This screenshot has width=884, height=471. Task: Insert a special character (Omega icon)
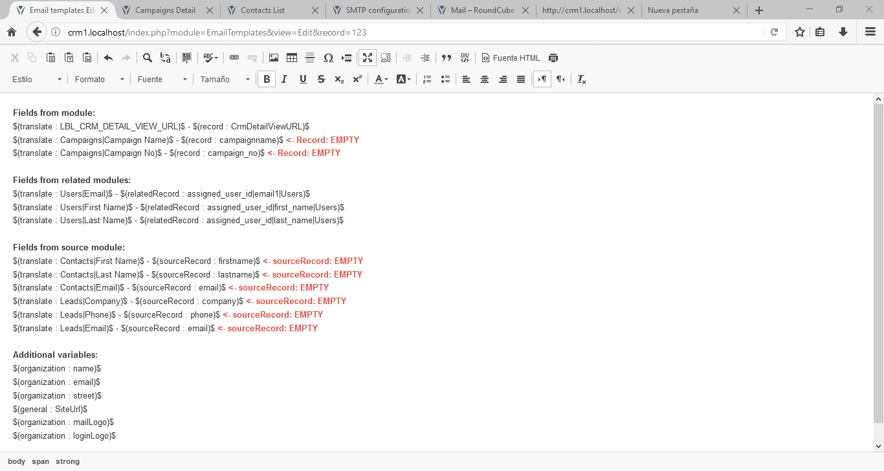click(x=328, y=58)
